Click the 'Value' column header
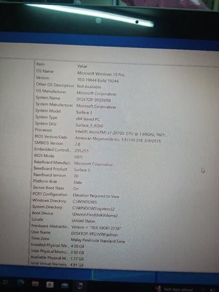Screen dimensions: 219x292 click(82, 66)
